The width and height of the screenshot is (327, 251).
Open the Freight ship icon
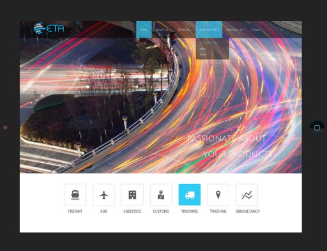(75, 195)
